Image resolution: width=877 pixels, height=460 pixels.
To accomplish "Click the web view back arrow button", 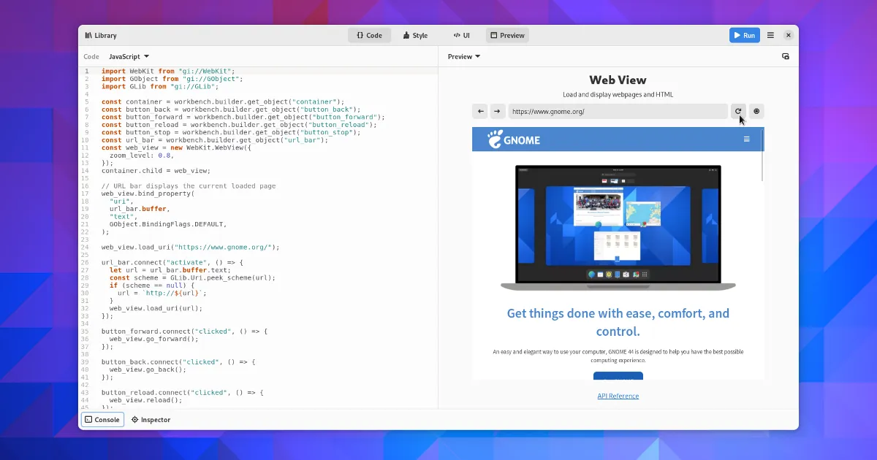I will (480, 112).
